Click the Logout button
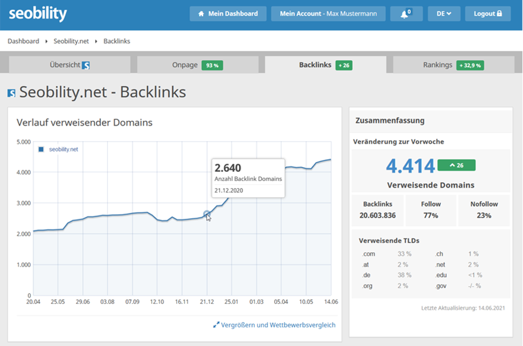This screenshot has height=346, width=523. (x=488, y=14)
